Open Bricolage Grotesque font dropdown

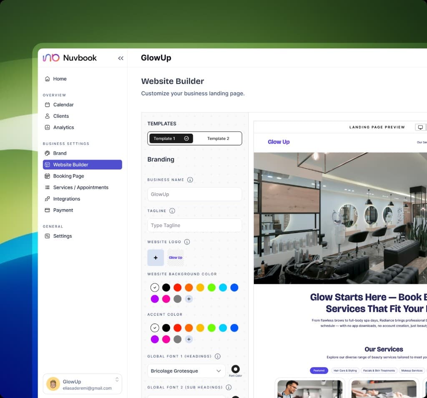tap(186, 371)
